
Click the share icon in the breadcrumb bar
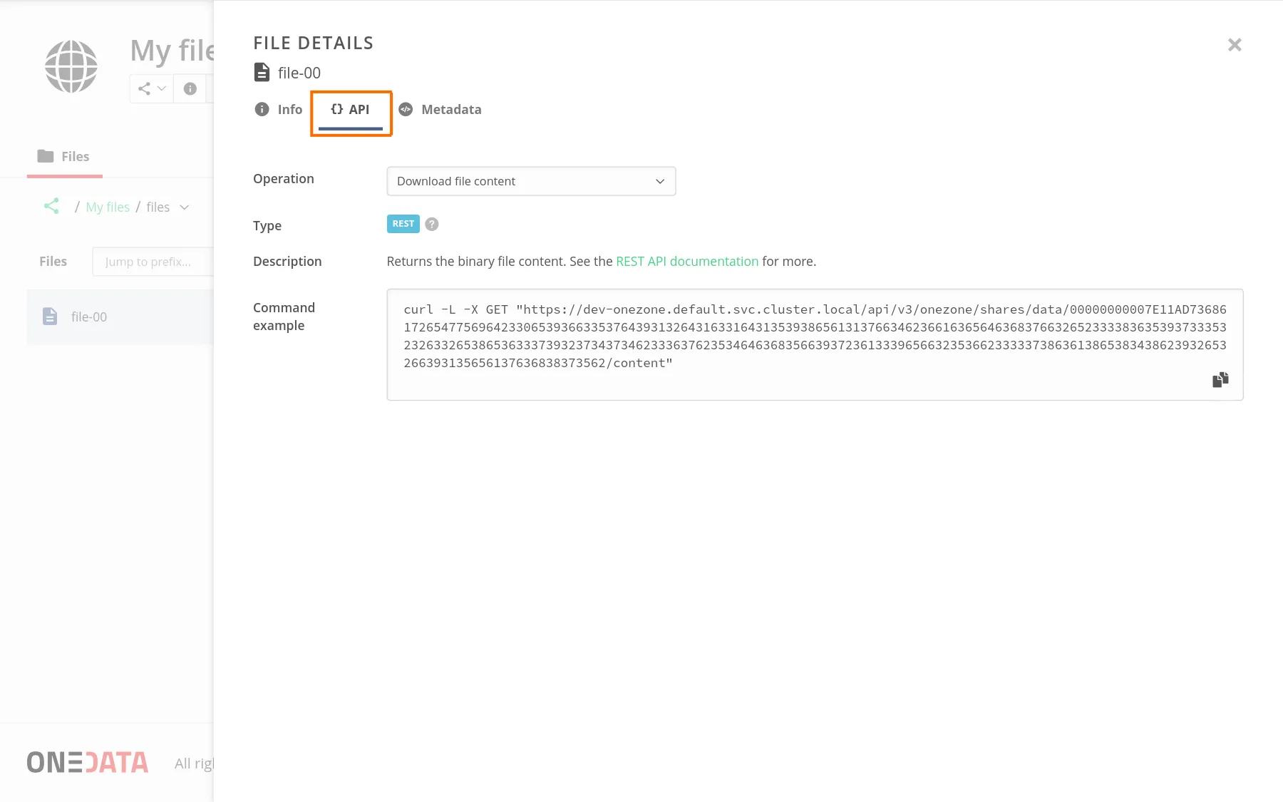(51, 206)
